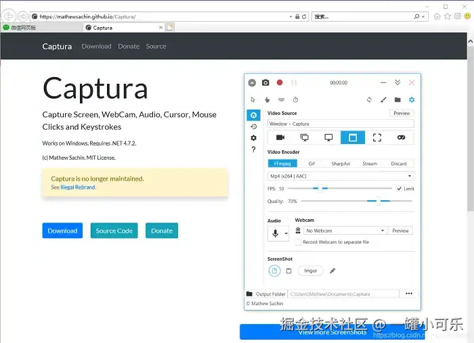Start recording with the red record button

pos(280,83)
